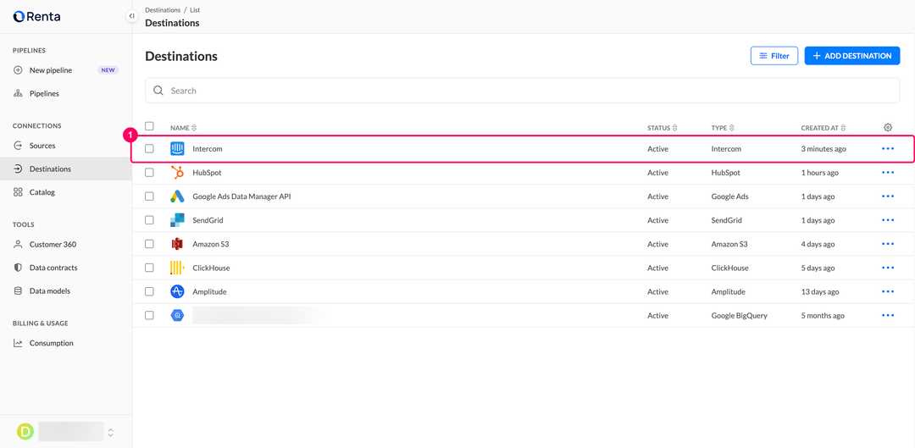Click the Amazon S3 logo icon
The image size is (915, 448).
[177, 244]
